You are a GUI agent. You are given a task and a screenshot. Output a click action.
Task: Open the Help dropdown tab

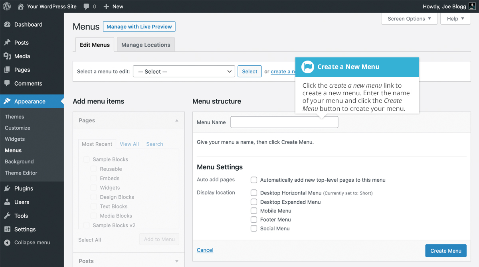pyautogui.click(x=455, y=19)
